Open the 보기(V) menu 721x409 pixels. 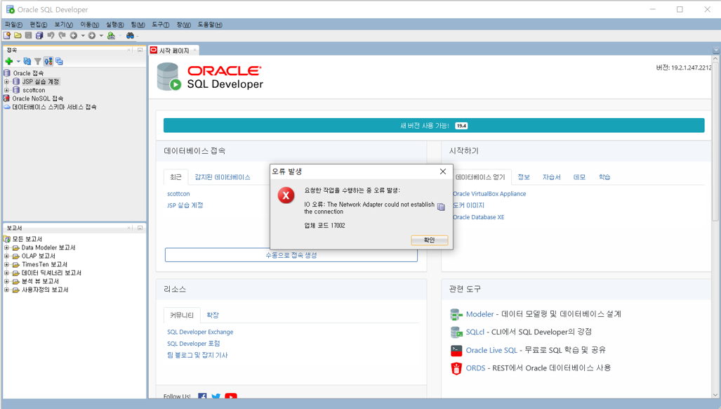click(63, 25)
